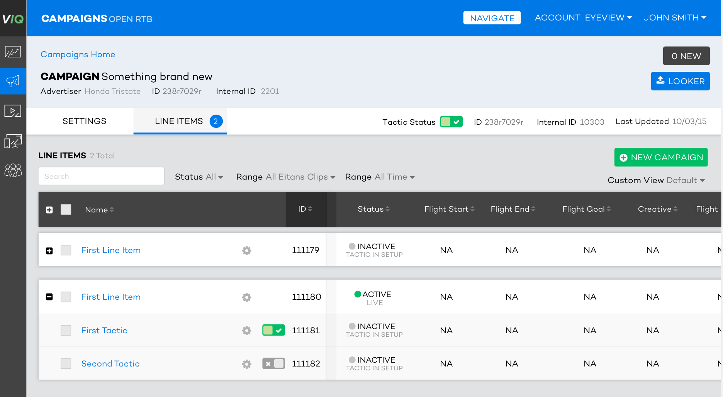
Task: Open the Custom View Default dropdown
Action: point(656,180)
